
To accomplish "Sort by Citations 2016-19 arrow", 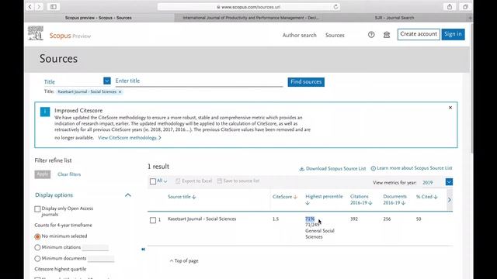I will 370,203.
